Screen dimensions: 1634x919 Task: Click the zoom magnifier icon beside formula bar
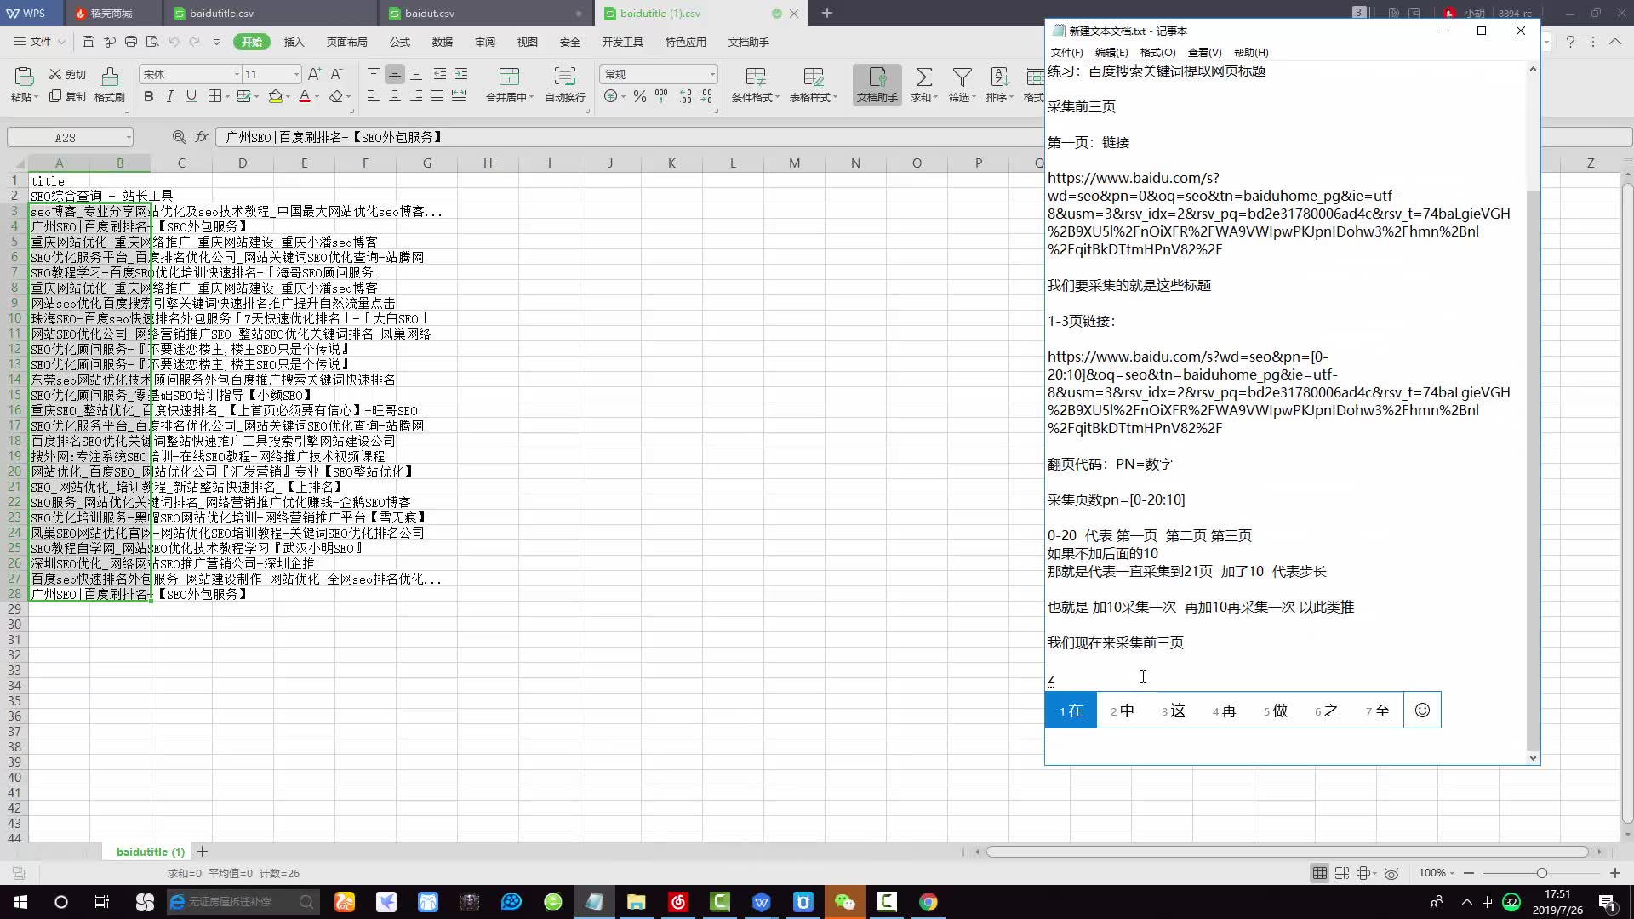click(180, 137)
